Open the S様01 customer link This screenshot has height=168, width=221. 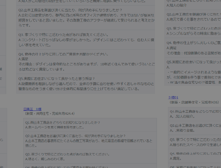173,97
